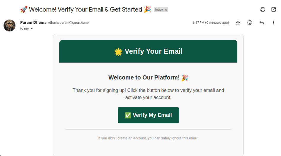The image size is (281, 156).
Task: Click Param Dhama's profile avatar
Action: click(x=9, y=26)
